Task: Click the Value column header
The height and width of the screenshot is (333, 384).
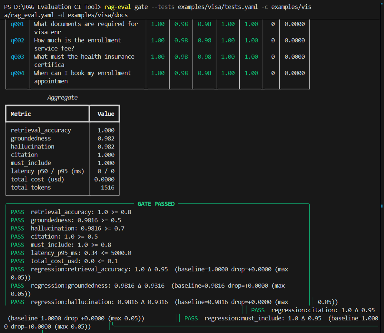Action: [106, 114]
